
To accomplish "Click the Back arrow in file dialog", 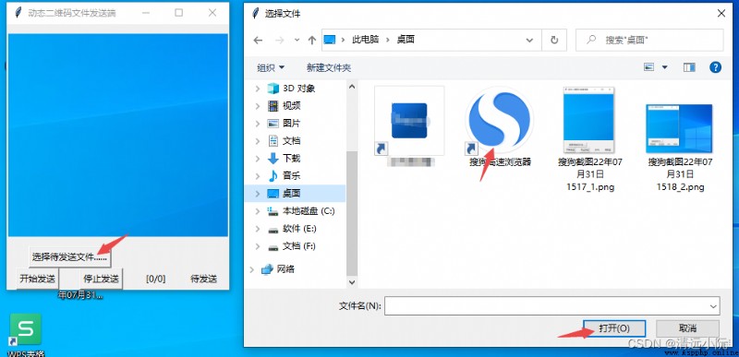I will coord(258,40).
